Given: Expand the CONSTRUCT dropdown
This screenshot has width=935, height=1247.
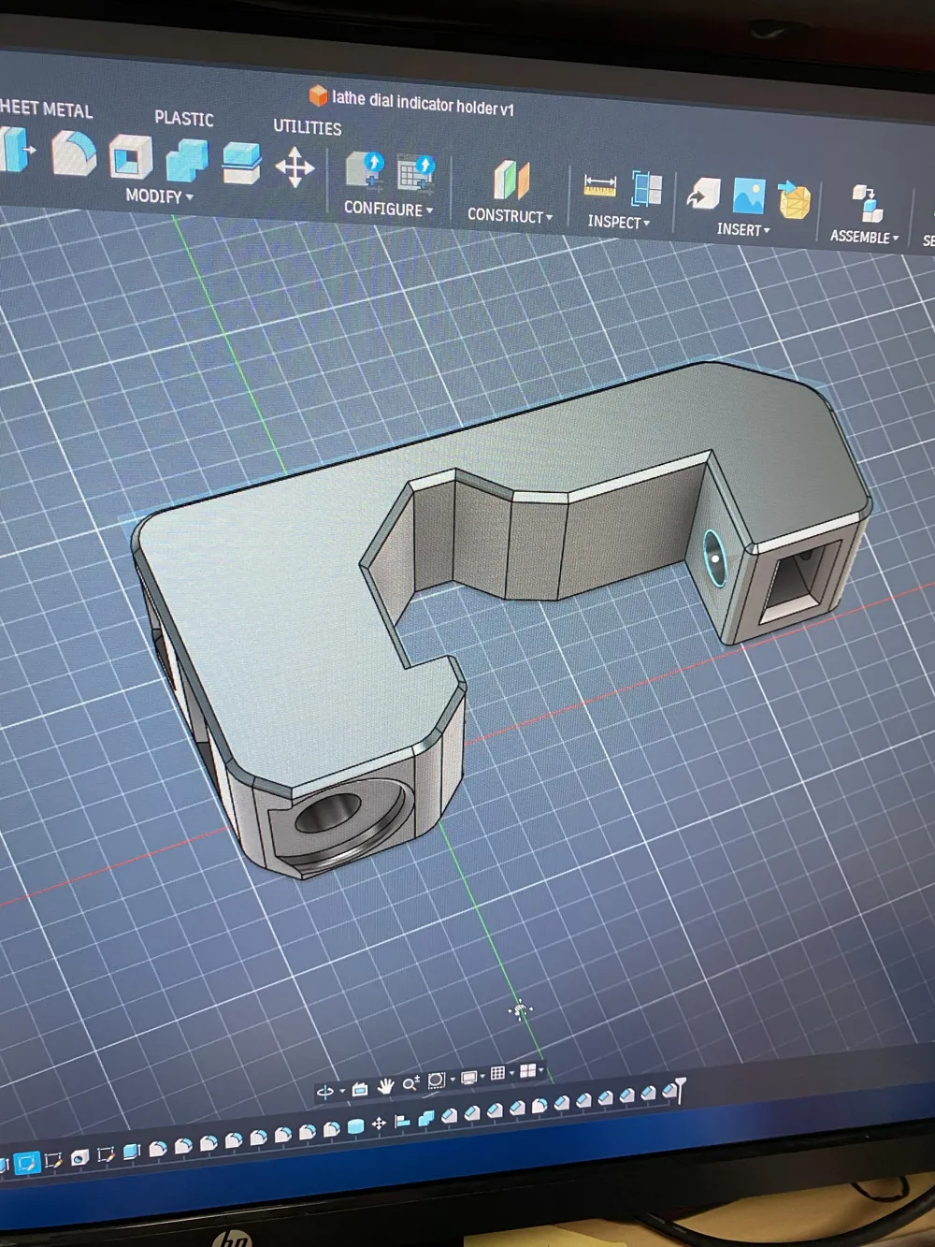Looking at the screenshot, I should [510, 215].
